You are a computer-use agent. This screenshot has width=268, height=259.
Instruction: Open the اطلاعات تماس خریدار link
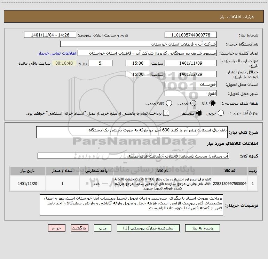(57, 53)
